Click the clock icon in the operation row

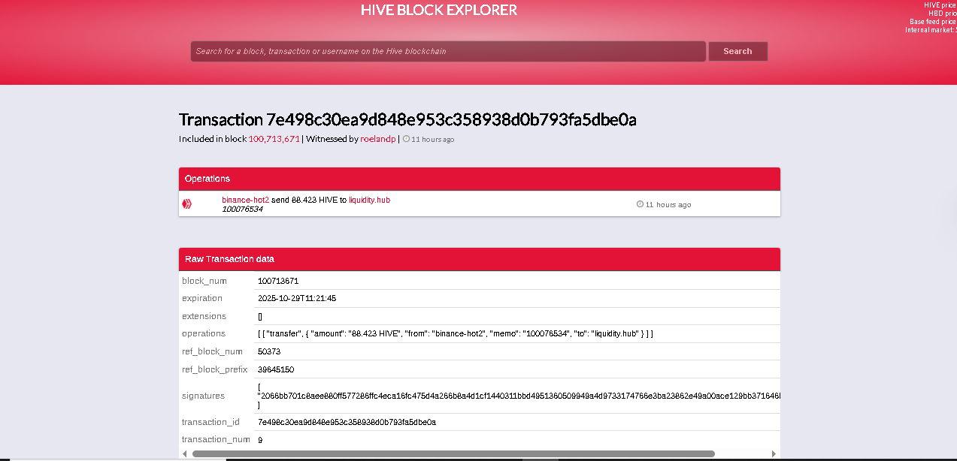640,204
